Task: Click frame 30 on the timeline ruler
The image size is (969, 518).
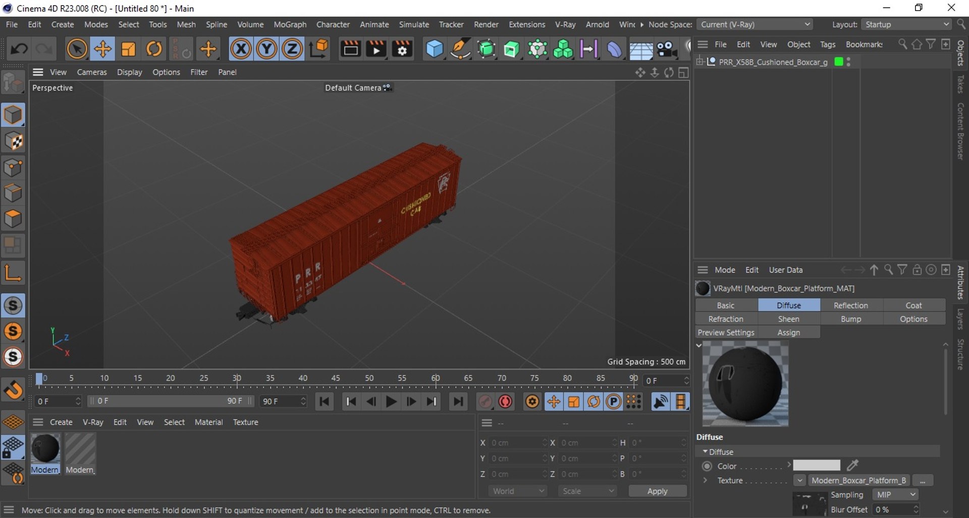Action: pos(237,378)
